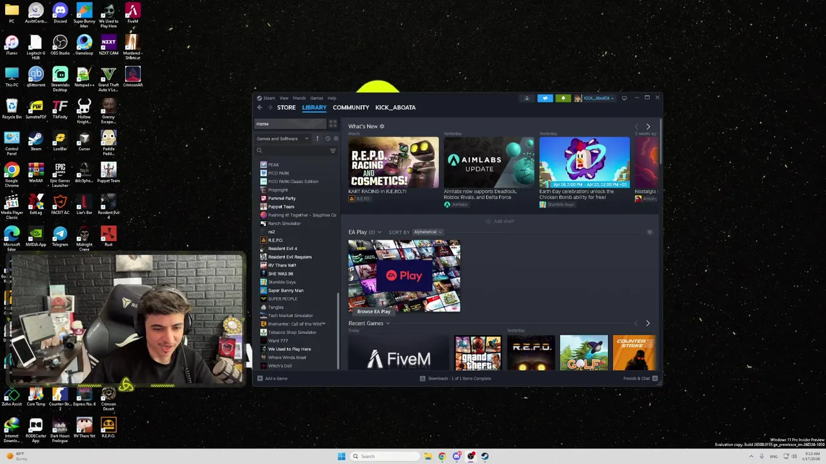
Task: Open the Steam friends activity icon
Action: point(527,98)
